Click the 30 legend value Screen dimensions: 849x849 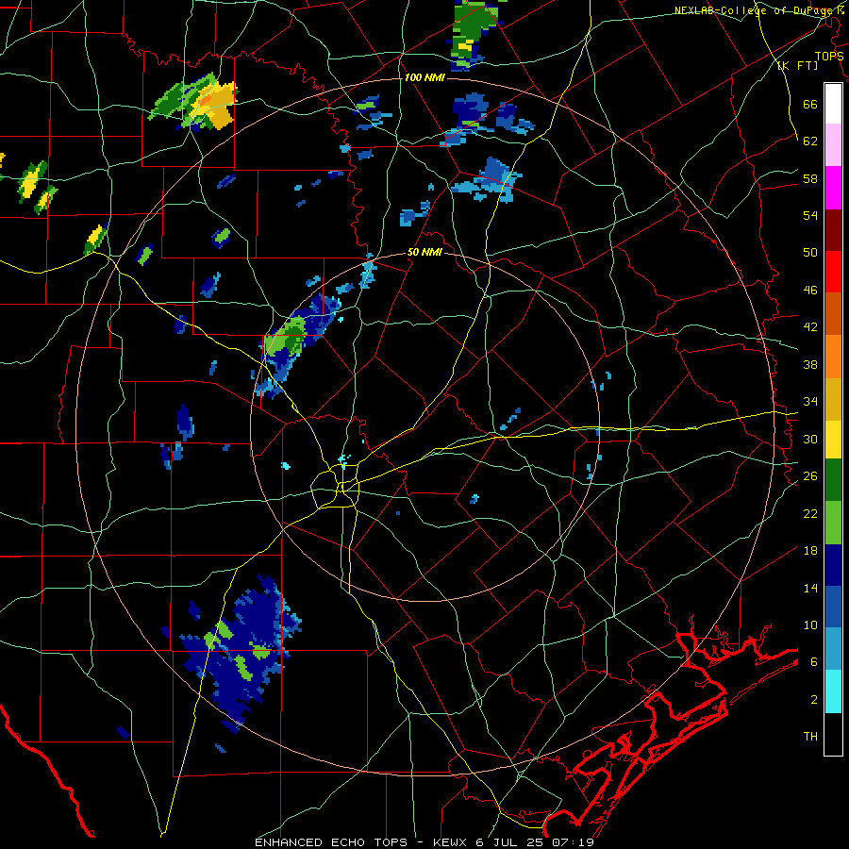point(810,439)
